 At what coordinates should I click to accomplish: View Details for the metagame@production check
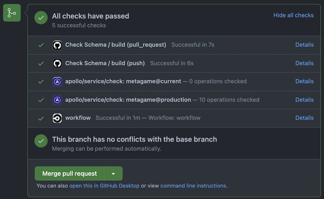coord(304,99)
